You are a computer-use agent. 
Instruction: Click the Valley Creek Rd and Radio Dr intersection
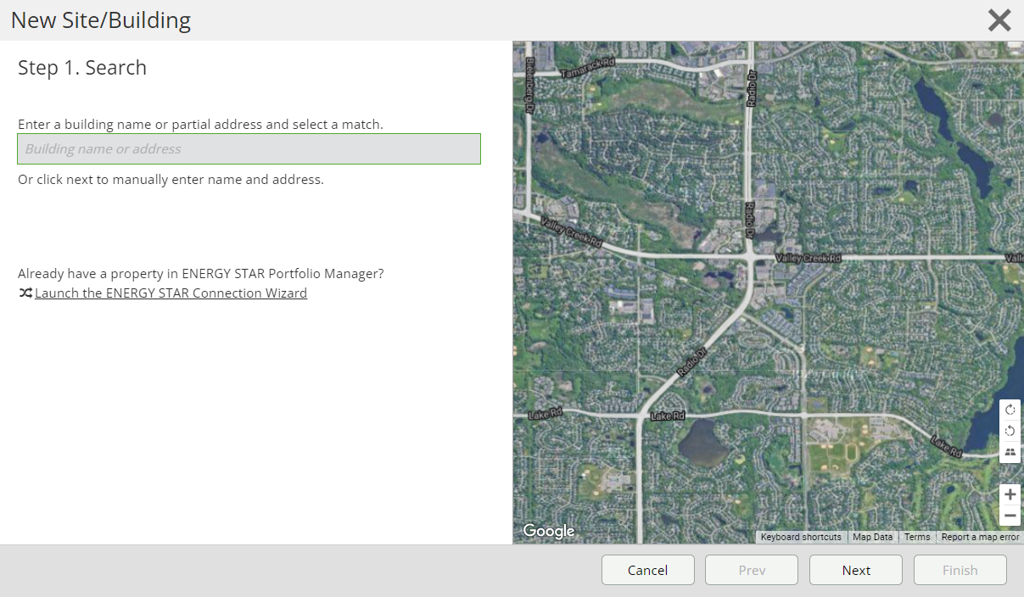coord(751,256)
